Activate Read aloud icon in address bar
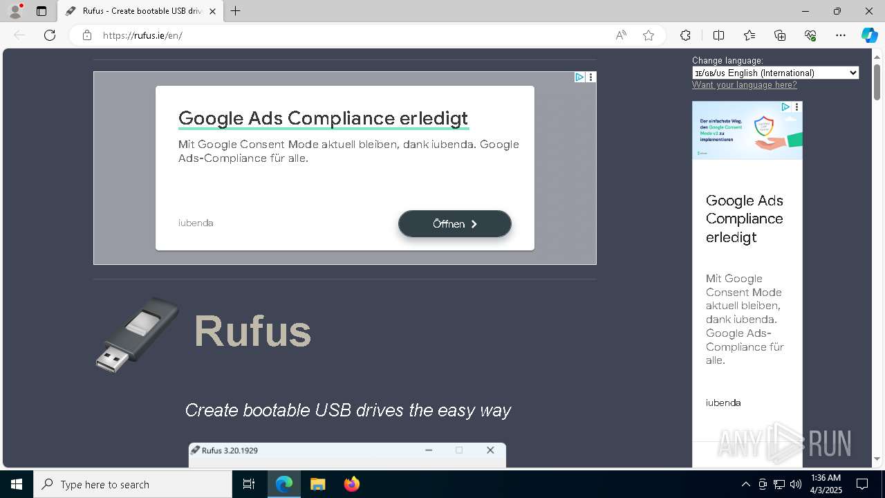 click(621, 35)
